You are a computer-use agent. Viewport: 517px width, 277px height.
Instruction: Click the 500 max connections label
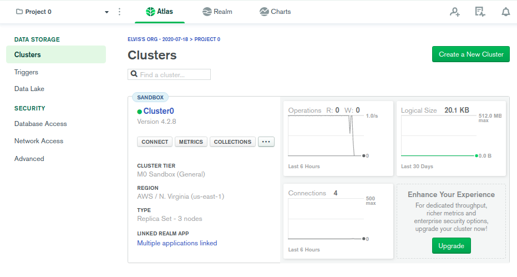tap(371, 201)
